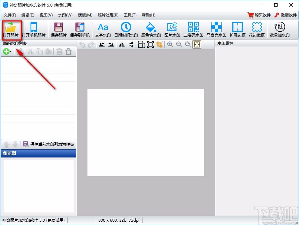Viewport: 299px width, 225px height.
Task: Start batch watermarking (批量加水印)
Action: coord(280,30)
